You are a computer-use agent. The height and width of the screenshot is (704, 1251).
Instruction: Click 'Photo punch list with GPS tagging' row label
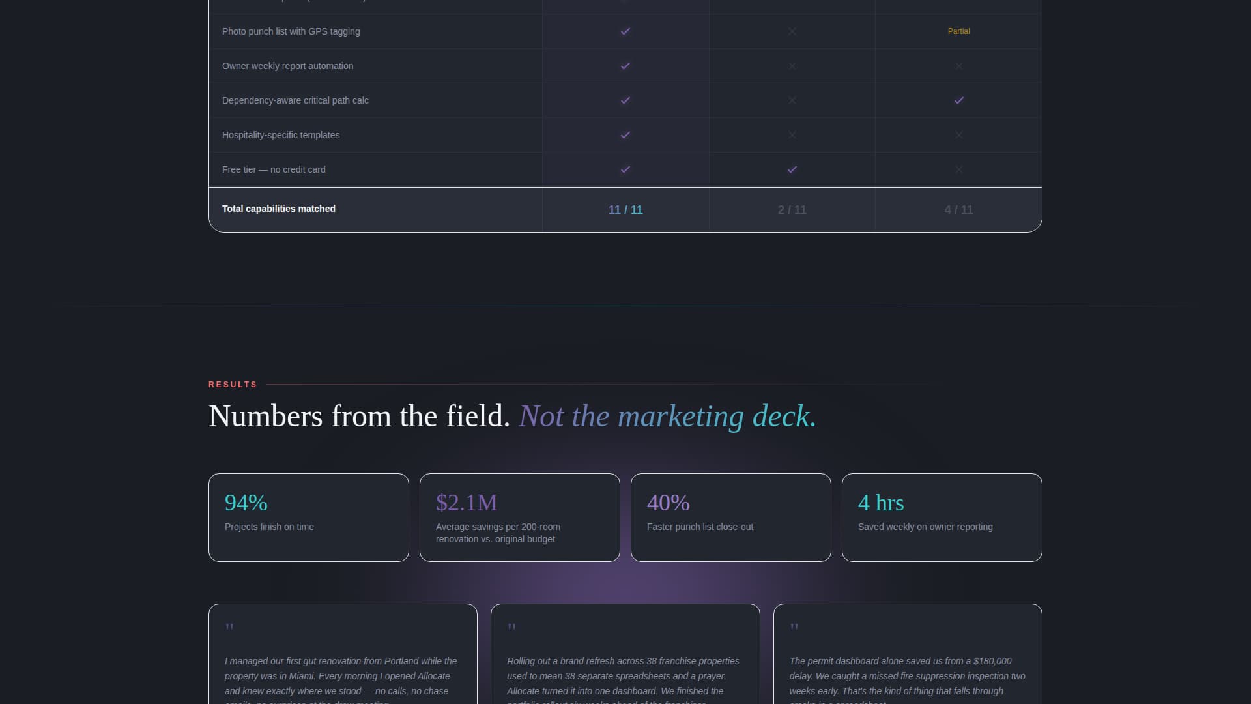(291, 31)
